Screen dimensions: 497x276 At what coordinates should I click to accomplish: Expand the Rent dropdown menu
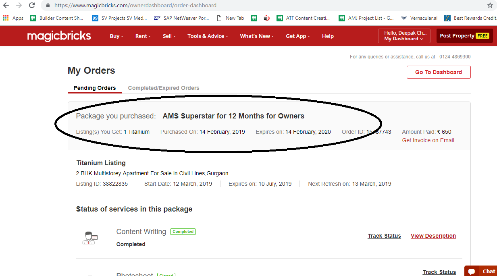pyautogui.click(x=143, y=36)
